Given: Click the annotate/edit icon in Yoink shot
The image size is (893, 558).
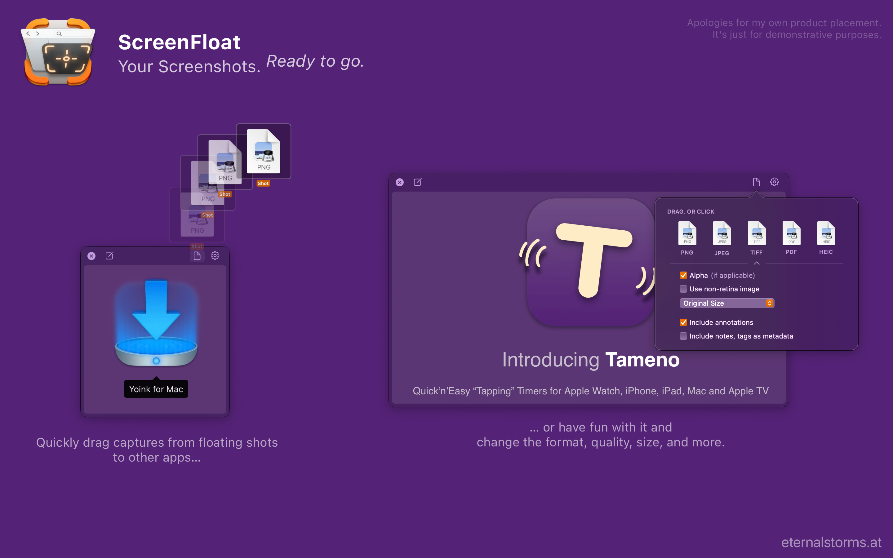Looking at the screenshot, I should click(109, 256).
